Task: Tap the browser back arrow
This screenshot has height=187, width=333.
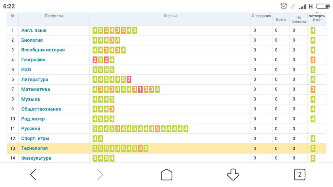Action: pyautogui.click(x=33, y=175)
